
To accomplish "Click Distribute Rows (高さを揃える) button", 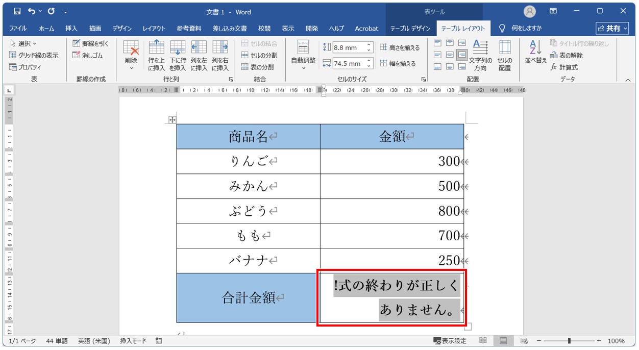I will pyautogui.click(x=400, y=47).
